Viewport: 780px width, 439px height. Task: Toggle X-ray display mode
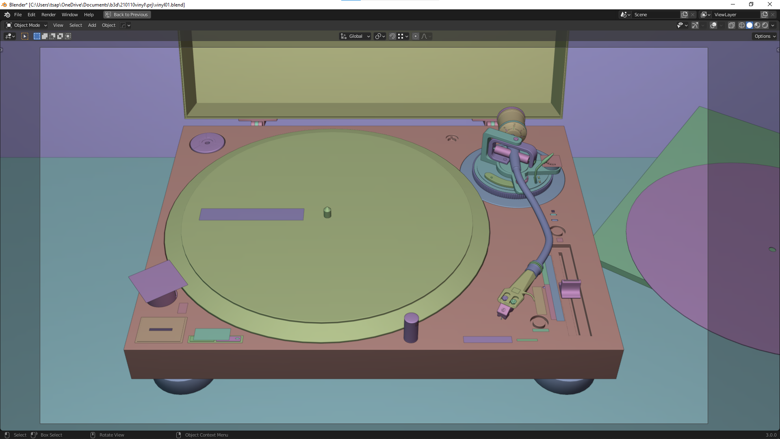[x=731, y=25]
